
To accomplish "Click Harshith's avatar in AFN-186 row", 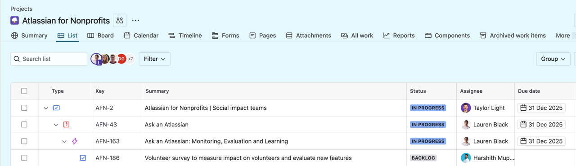I will (x=466, y=158).
